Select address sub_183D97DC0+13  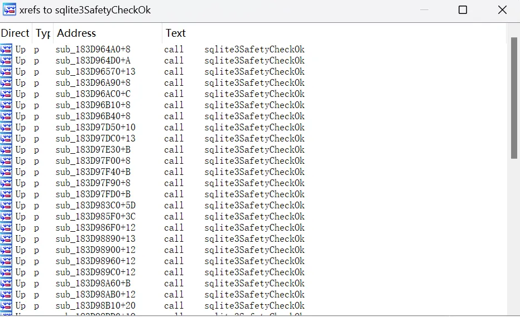(x=95, y=139)
